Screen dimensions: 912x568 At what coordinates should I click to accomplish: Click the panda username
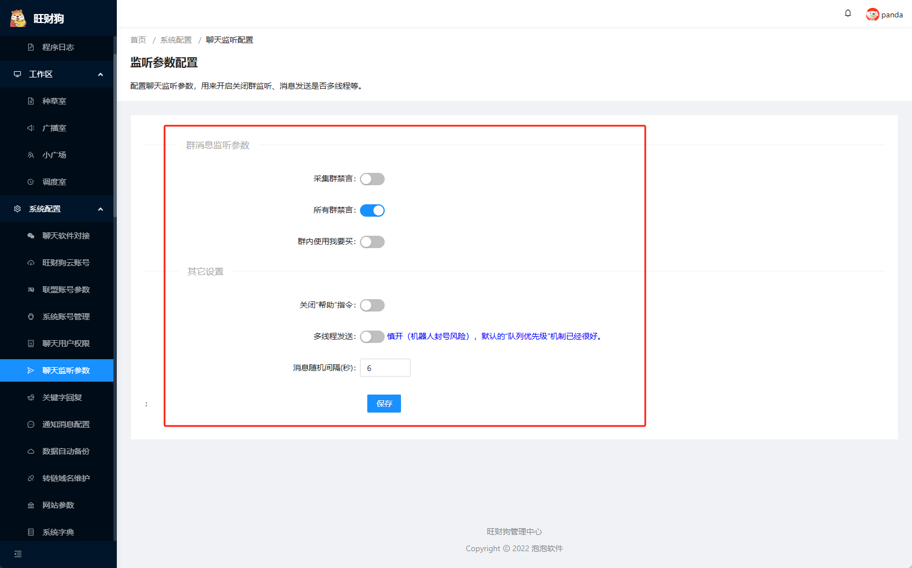[892, 15]
